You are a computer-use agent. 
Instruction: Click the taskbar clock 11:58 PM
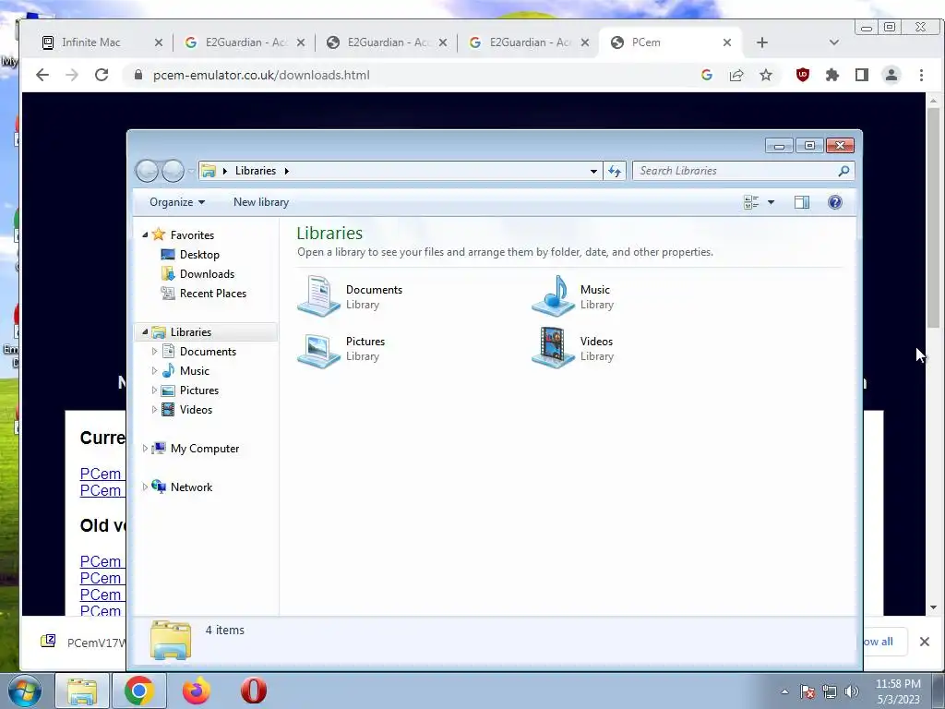[x=898, y=684]
